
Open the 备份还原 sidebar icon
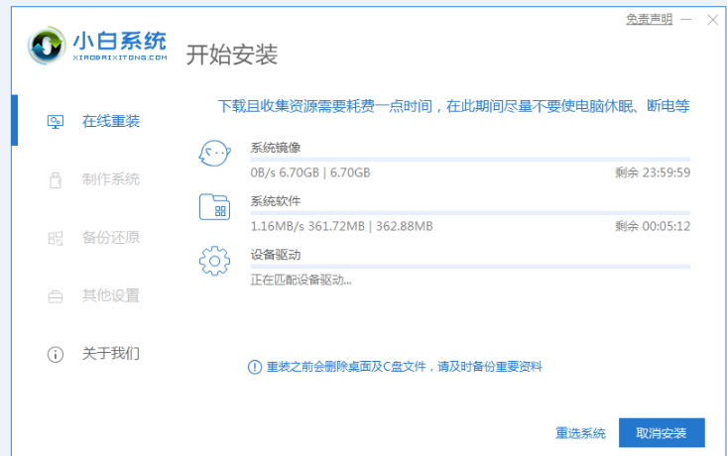click(57, 238)
